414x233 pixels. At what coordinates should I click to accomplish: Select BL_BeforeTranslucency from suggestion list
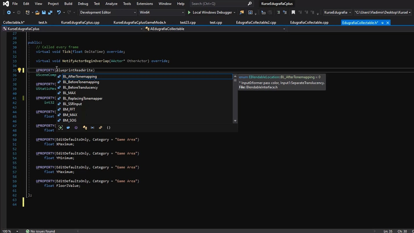(80, 88)
